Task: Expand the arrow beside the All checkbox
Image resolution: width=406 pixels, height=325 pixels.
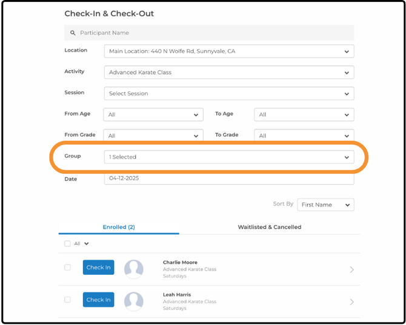Action: pos(87,243)
